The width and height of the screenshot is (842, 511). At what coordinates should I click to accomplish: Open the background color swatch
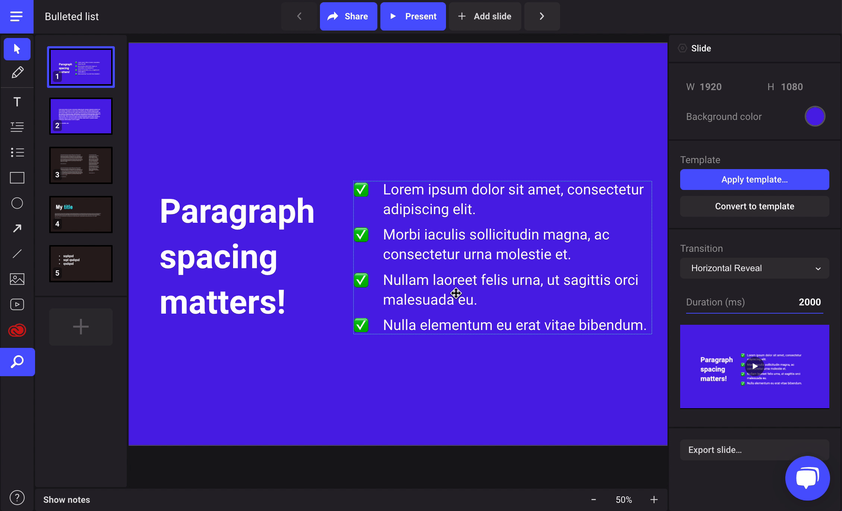pos(815,117)
